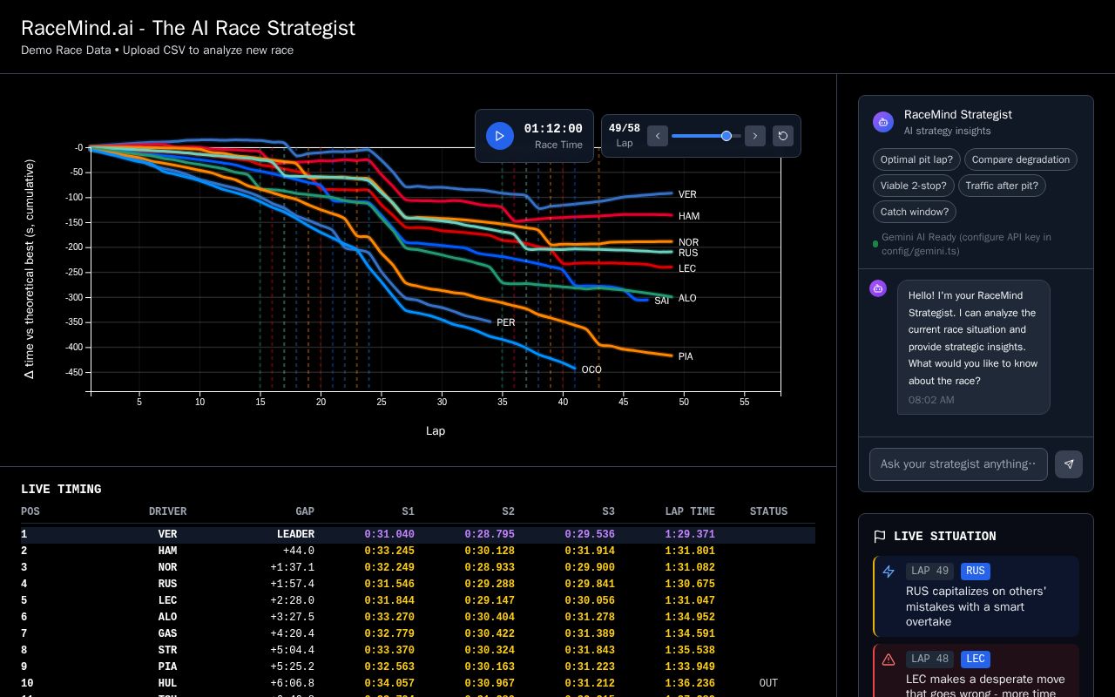Screen dimensions: 1115x697
Task: Choose the 'Traffic after pit?' suggestion
Action: 1002,186
